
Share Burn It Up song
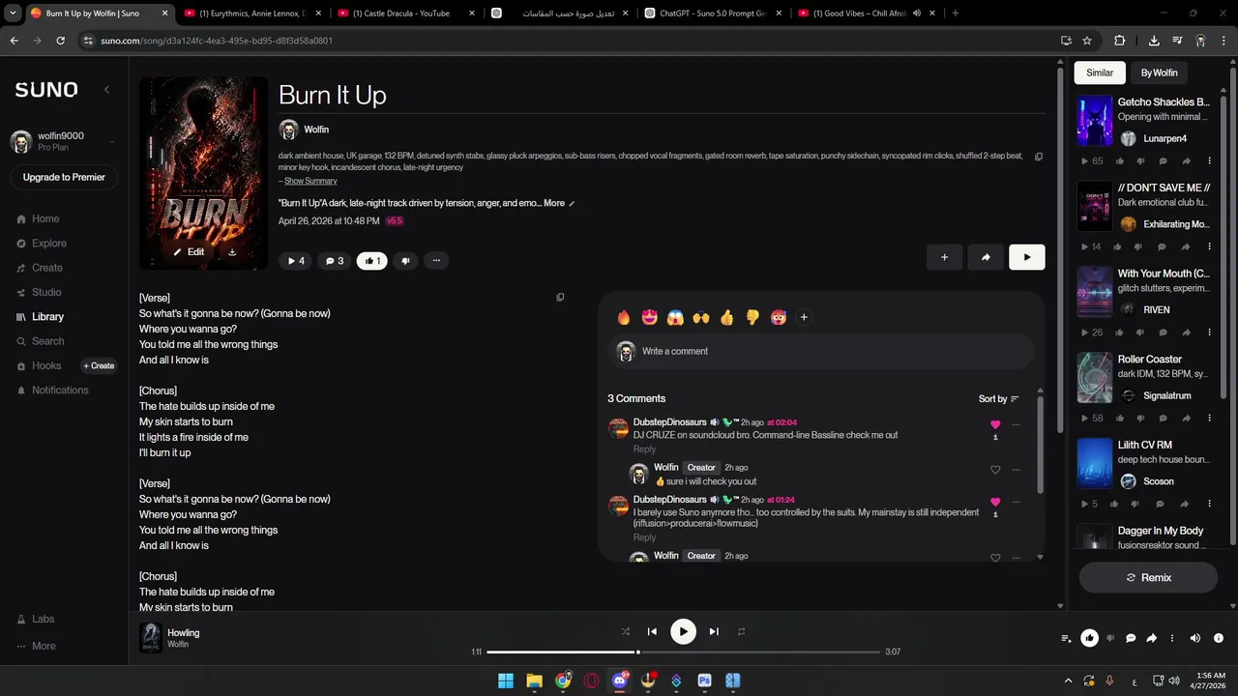[986, 257]
